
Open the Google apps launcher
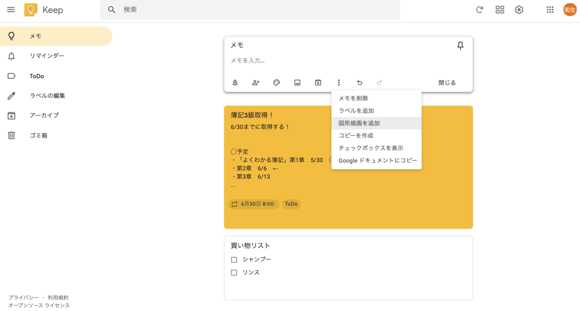tap(550, 10)
